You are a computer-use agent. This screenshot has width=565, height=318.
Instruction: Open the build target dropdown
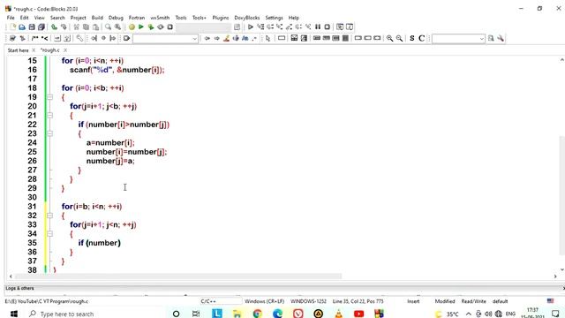204,27
